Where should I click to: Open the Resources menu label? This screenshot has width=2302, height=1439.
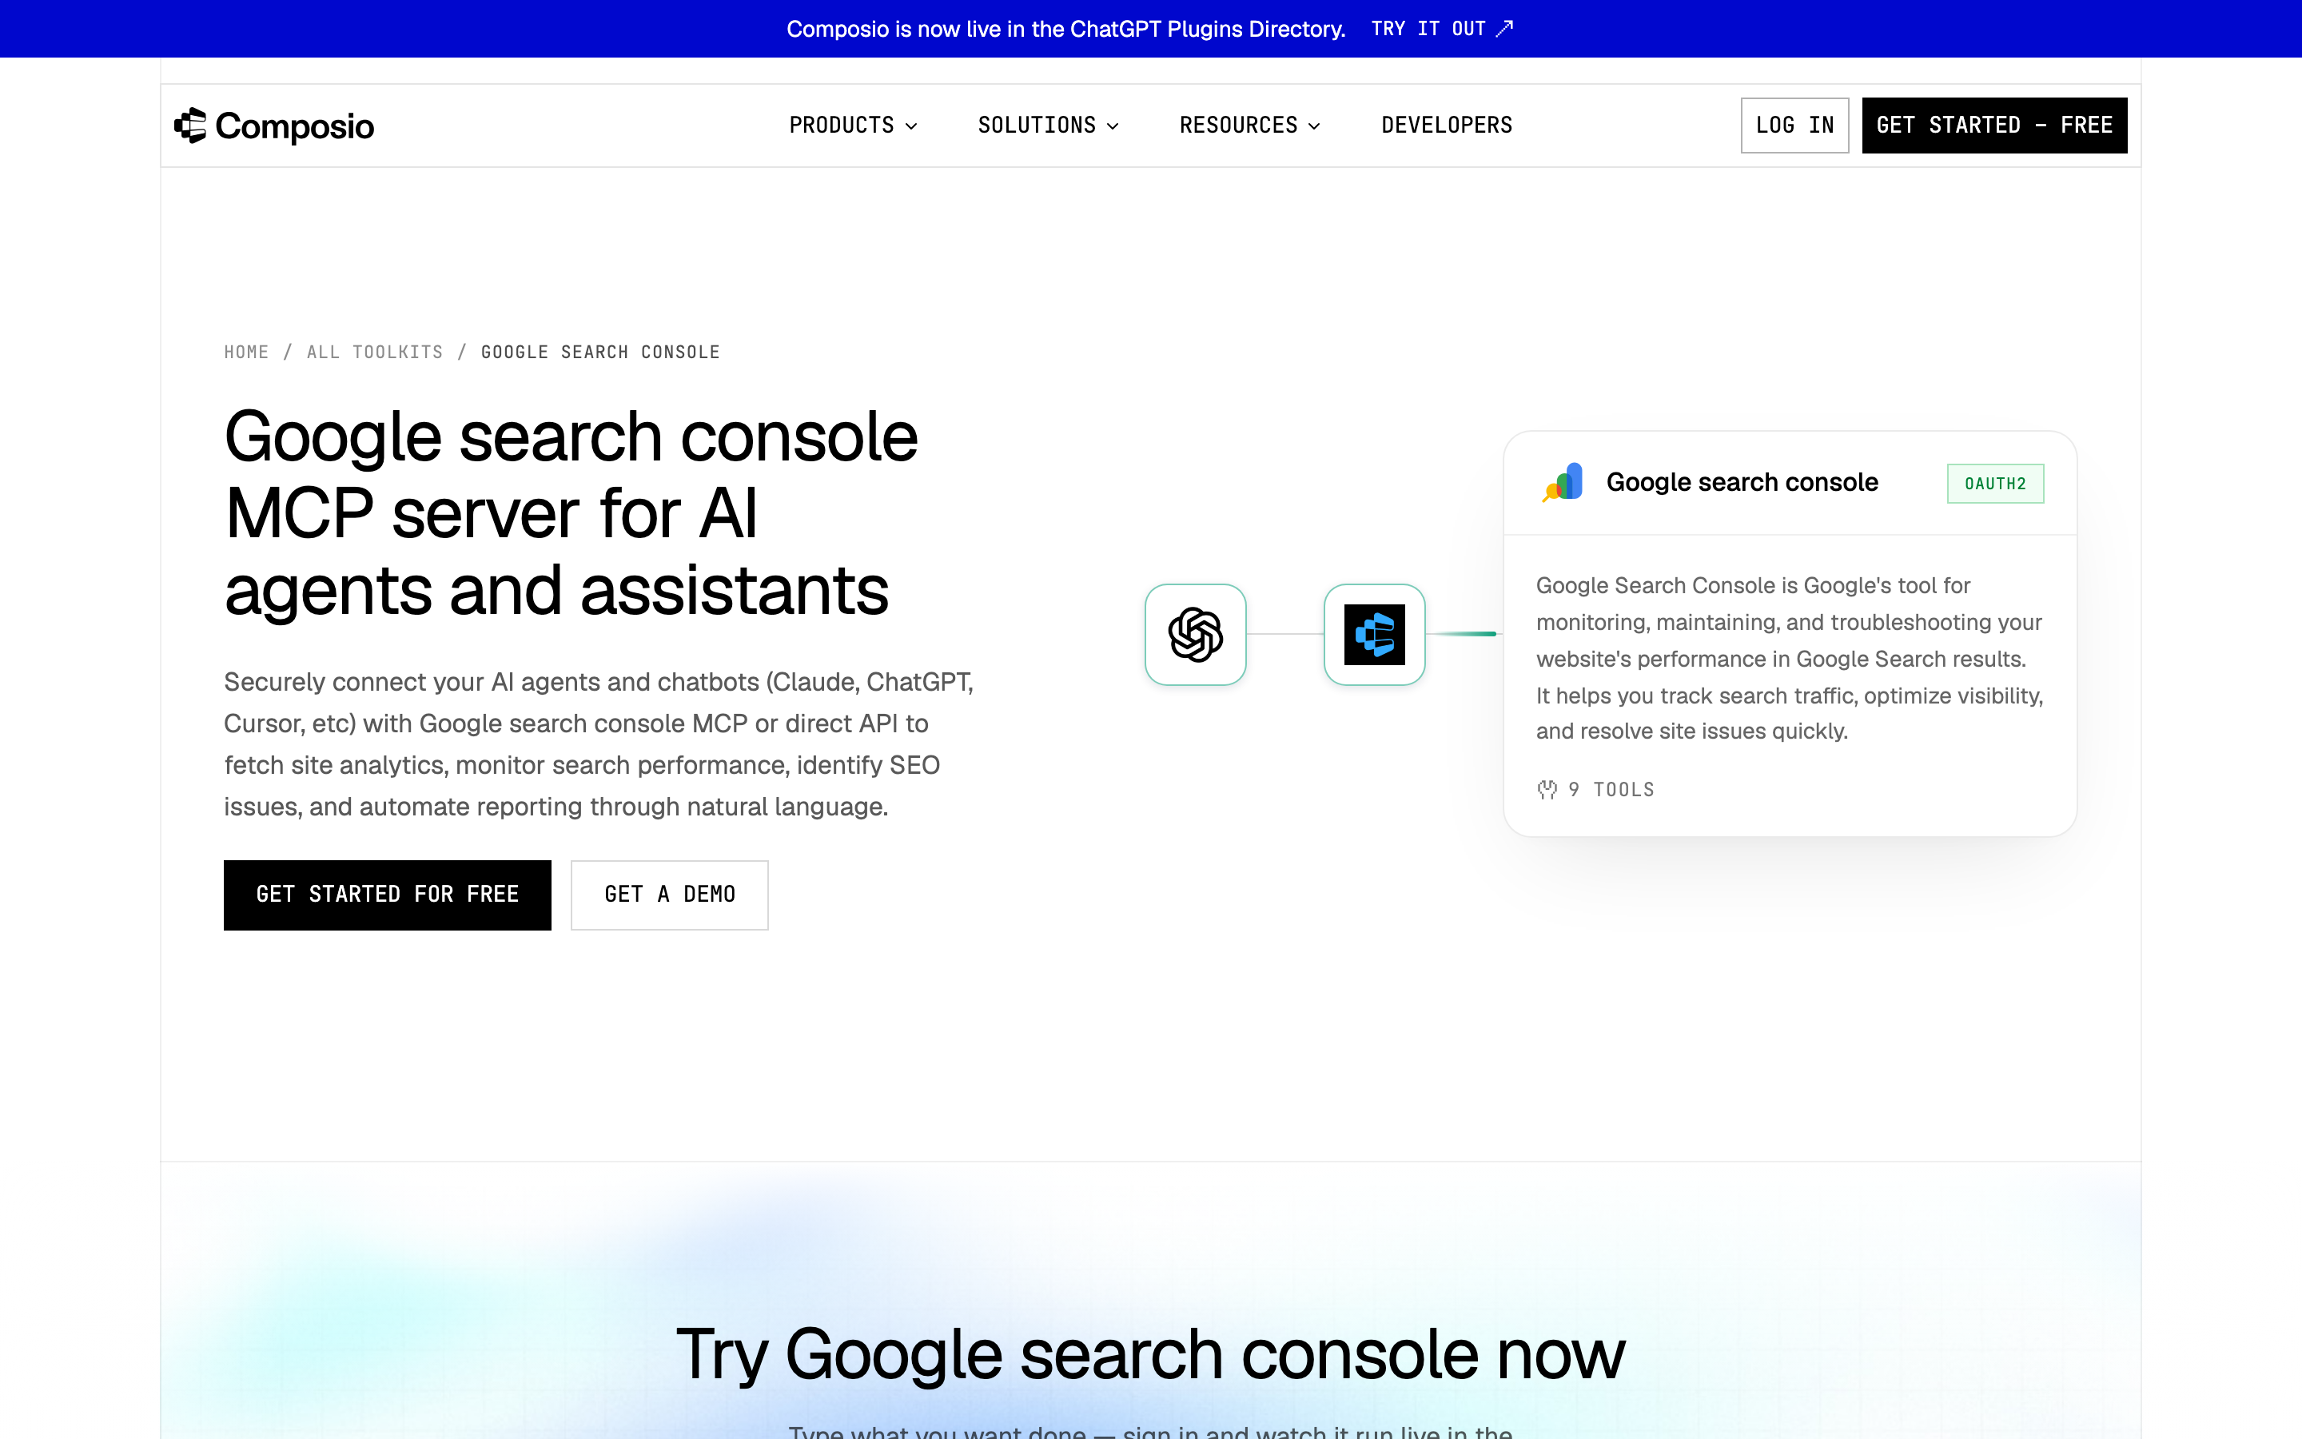click(x=1238, y=126)
